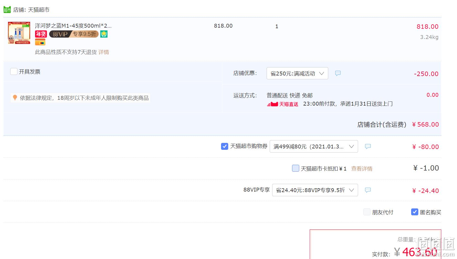Click the 818.00 unit price
457x259 pixels.
[223, 26]
